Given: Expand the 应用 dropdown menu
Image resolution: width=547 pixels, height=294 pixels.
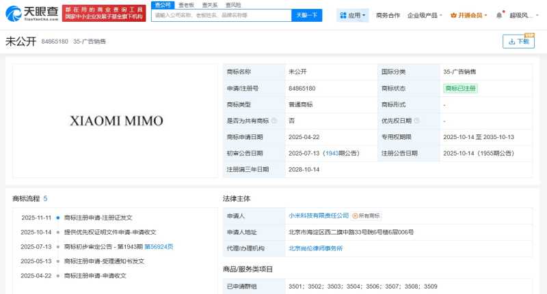Looking at the screenshot, I should pyautogui.click(x=364, y=15).
